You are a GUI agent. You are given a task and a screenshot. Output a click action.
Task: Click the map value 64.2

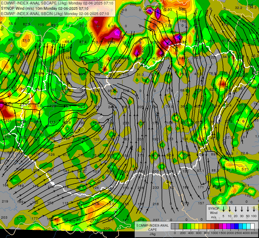click(69, 25)
